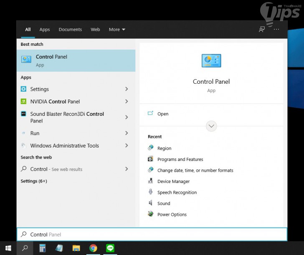This screenshot has height=255, width=304.
Task: Click the Settings (6+) group header
Action: click(x=34, y=181)
